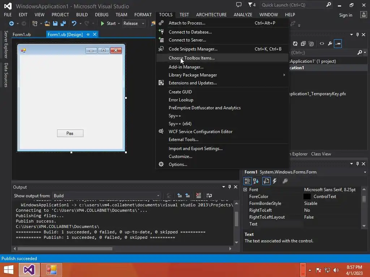Click the New Project toolbar icon

point(35,23)
